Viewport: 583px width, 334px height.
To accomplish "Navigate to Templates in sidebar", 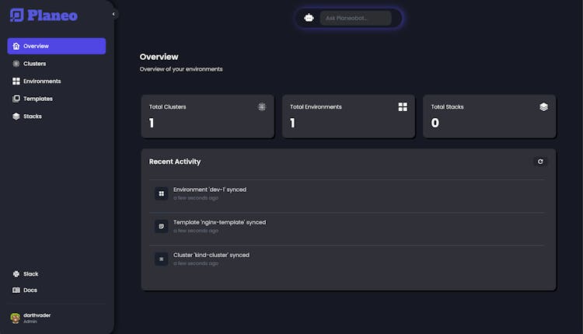I will pyautogui.click(x=37, y=99).
